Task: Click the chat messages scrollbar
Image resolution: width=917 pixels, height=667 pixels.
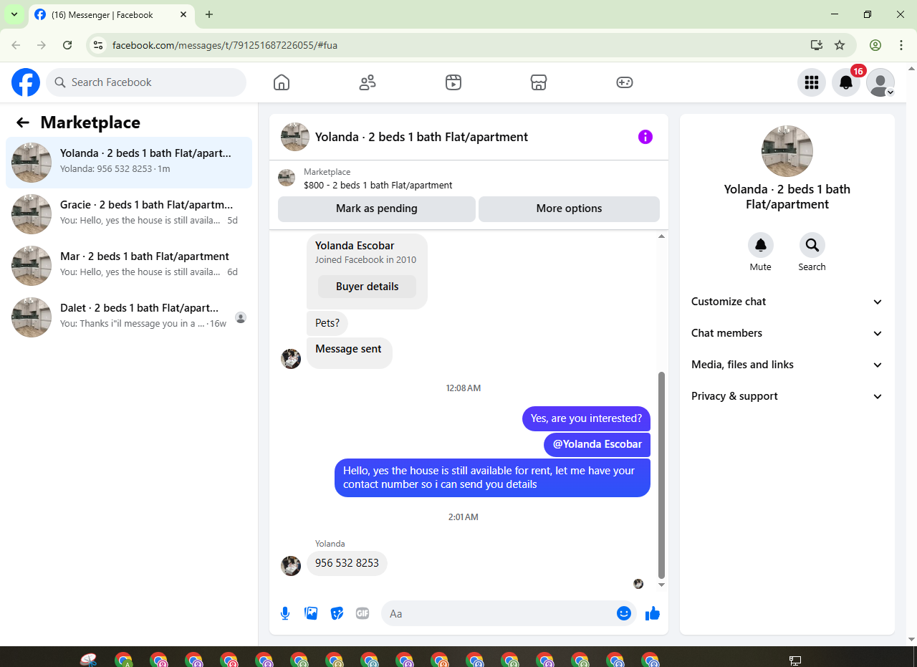Action: point(661,475)
